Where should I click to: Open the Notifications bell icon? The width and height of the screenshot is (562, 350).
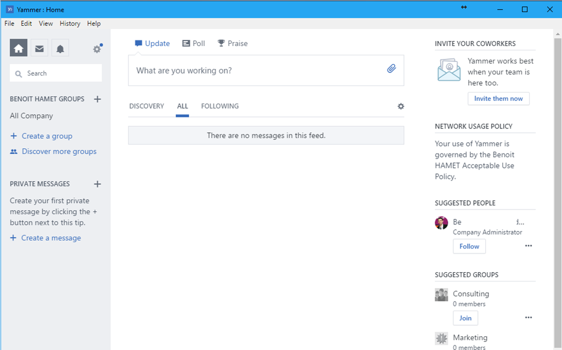(60, 48)
